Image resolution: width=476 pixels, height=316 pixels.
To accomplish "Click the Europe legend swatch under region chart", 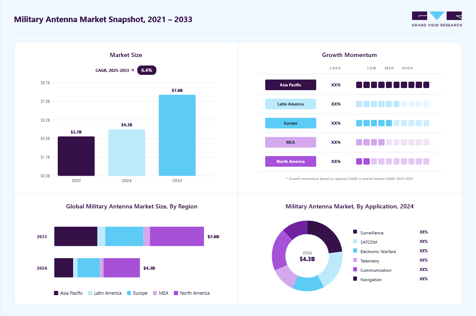I will (129, 293).
